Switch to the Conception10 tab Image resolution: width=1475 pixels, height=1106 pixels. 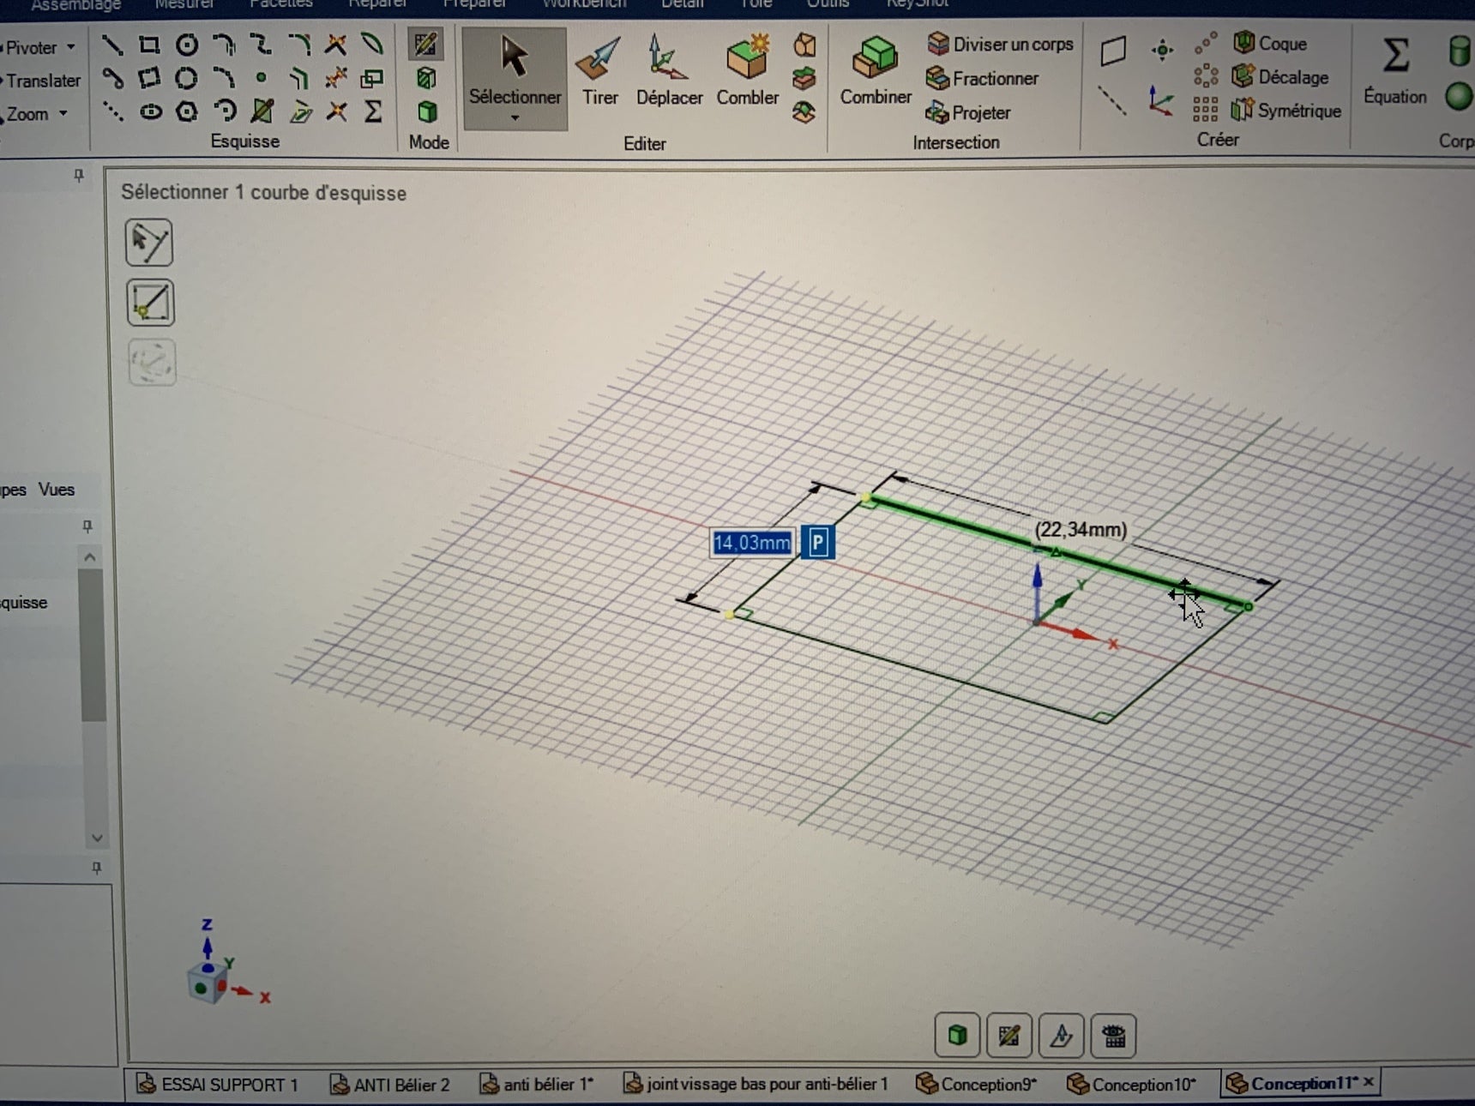tap(1131, 1085)
